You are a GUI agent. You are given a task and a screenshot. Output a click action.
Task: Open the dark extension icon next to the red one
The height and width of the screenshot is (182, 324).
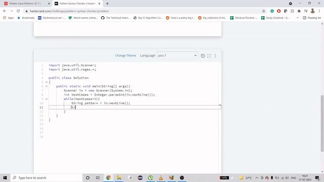click(x=286, y=11)
